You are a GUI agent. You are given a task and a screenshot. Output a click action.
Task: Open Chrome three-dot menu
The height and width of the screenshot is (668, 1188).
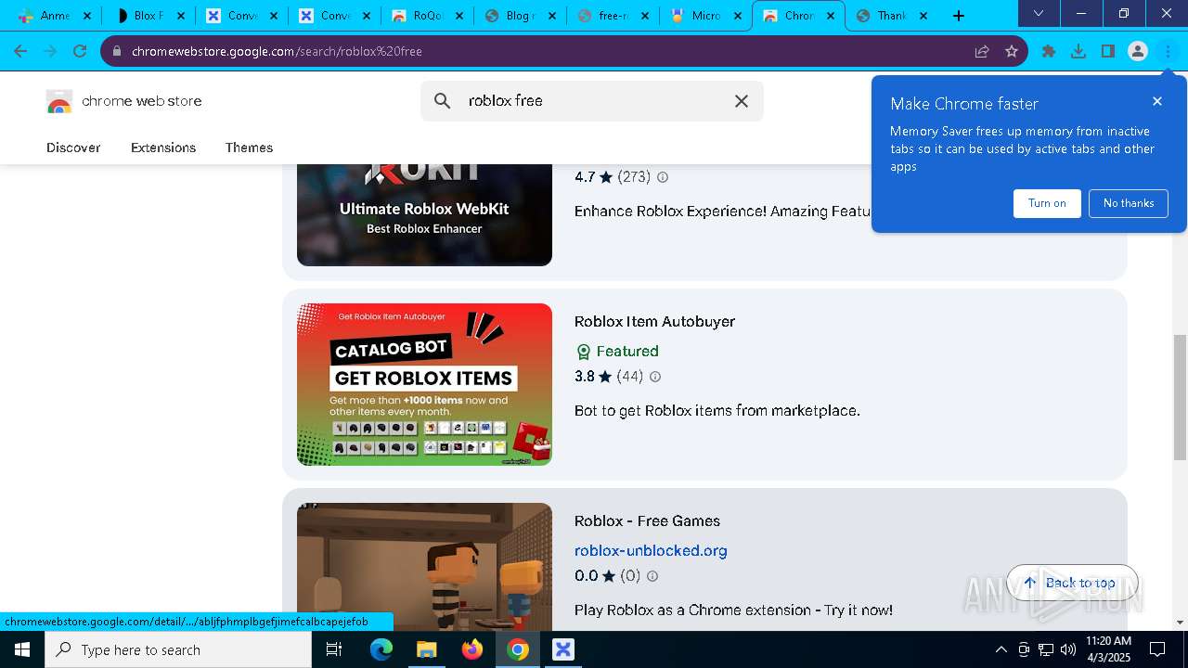pyautogui.click(x=1168, y=51)
